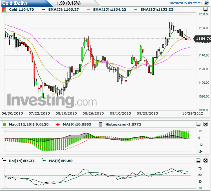Click the EMA(5) dark green legend swatch
This screenshot has width=211, height=191.
[x=43, y=9]
